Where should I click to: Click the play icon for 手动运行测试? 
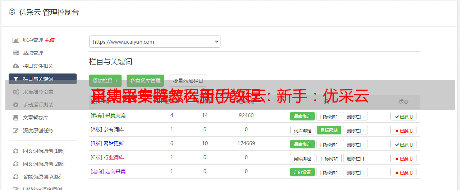click(x=16, y=105)
